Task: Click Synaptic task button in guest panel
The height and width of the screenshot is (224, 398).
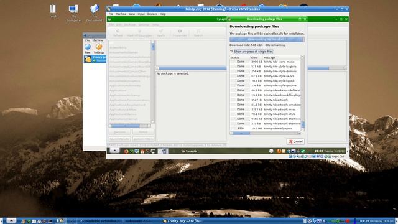Action: point(190,151)
